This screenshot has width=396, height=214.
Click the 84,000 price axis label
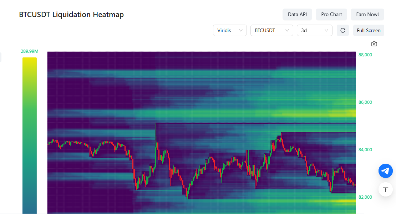365,150
